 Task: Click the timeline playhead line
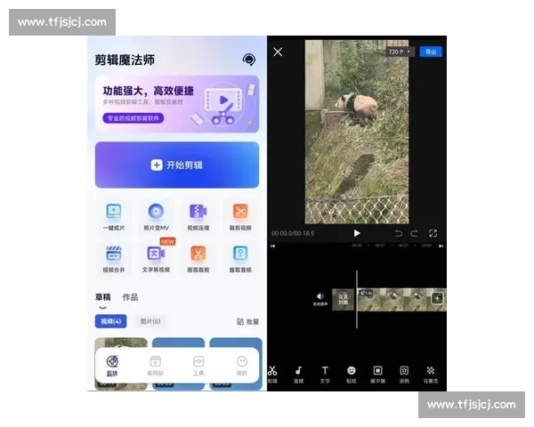coord(357,300)
